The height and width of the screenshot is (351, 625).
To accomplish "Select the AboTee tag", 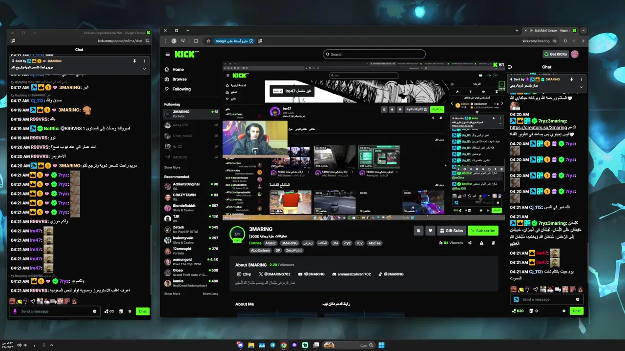I will pyautogui.click(x=375, y=243).
